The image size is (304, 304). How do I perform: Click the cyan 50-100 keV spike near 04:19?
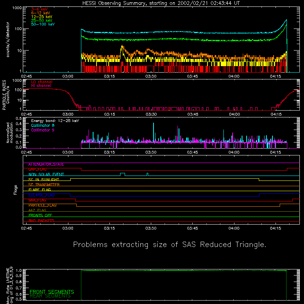[x=286, y=21]
